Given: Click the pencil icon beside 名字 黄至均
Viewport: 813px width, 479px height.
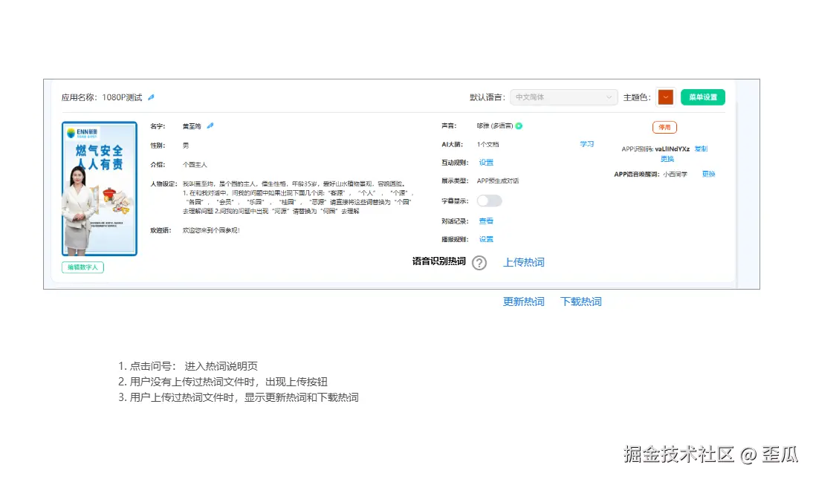Looking at the screenshot, I should coord(209,125).
